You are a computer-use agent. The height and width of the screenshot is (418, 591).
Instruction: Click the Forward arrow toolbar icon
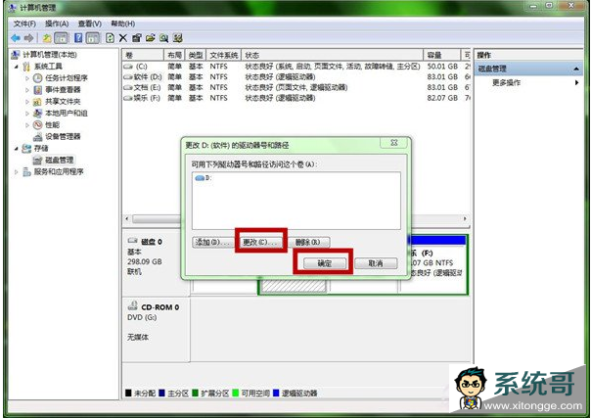(x=28, y=38)
